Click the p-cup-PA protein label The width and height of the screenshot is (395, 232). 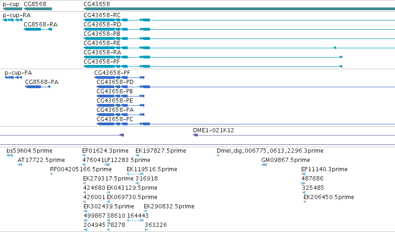[18, 73]
